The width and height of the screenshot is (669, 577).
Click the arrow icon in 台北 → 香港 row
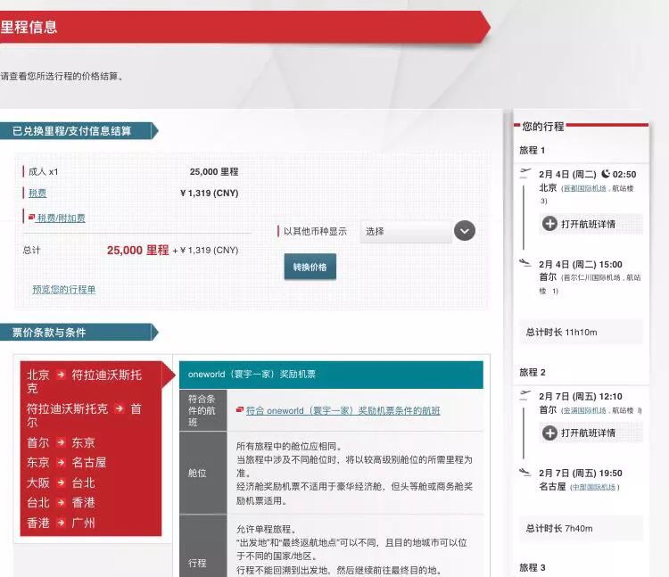(61, 502)
